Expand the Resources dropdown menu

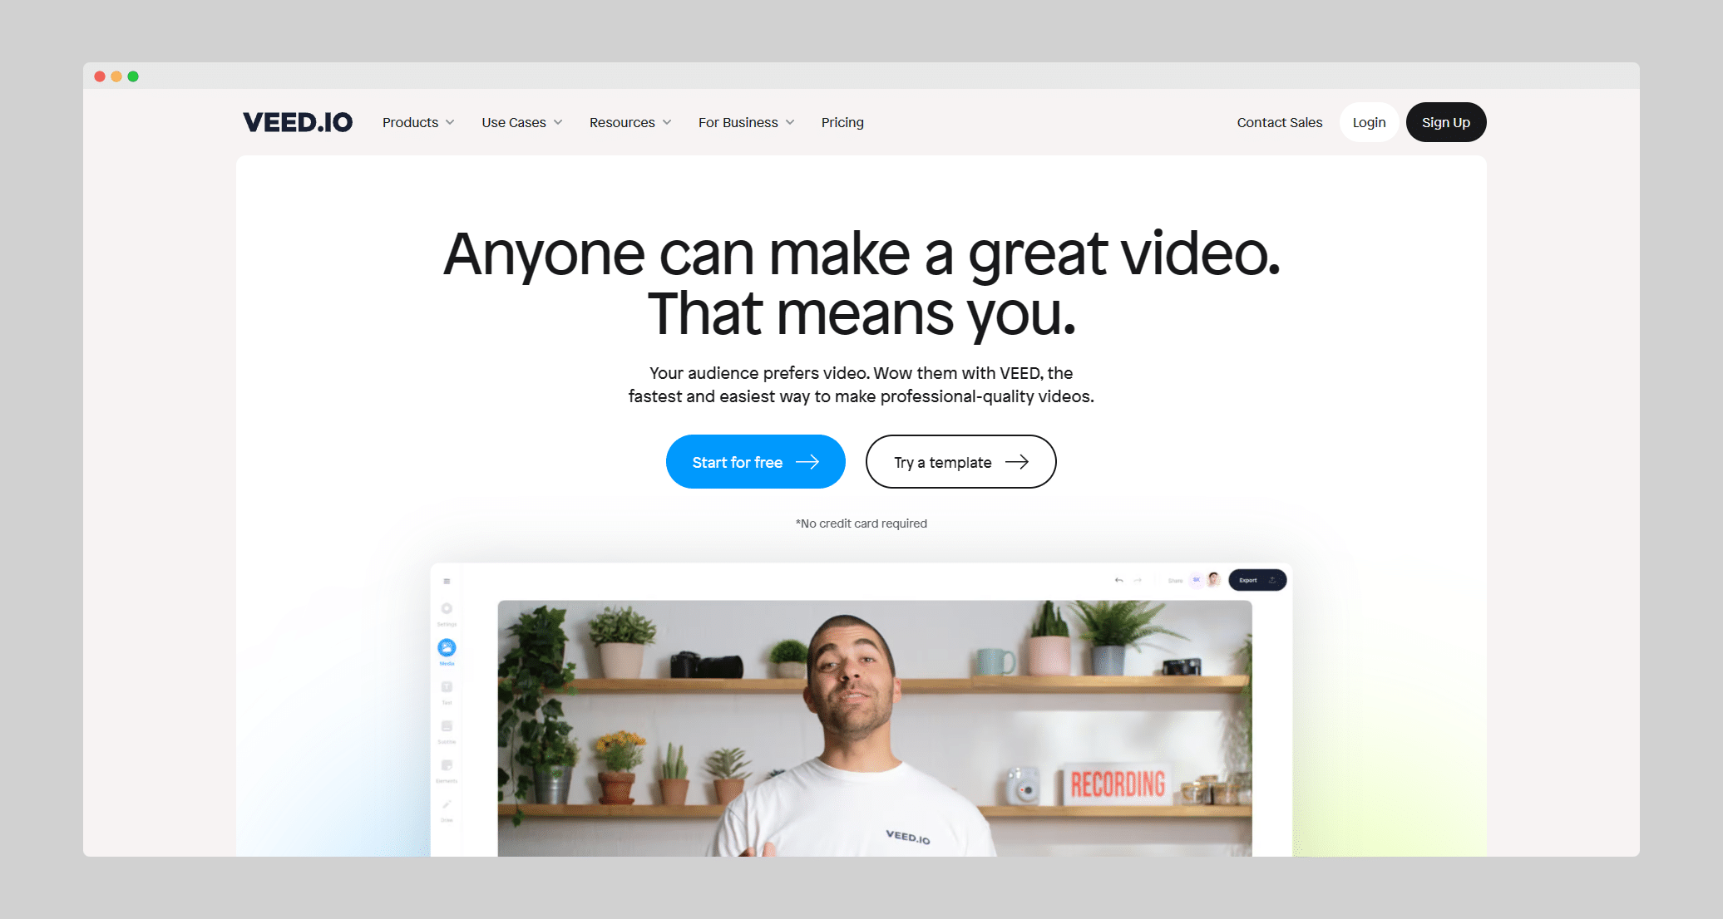(628, 122)
